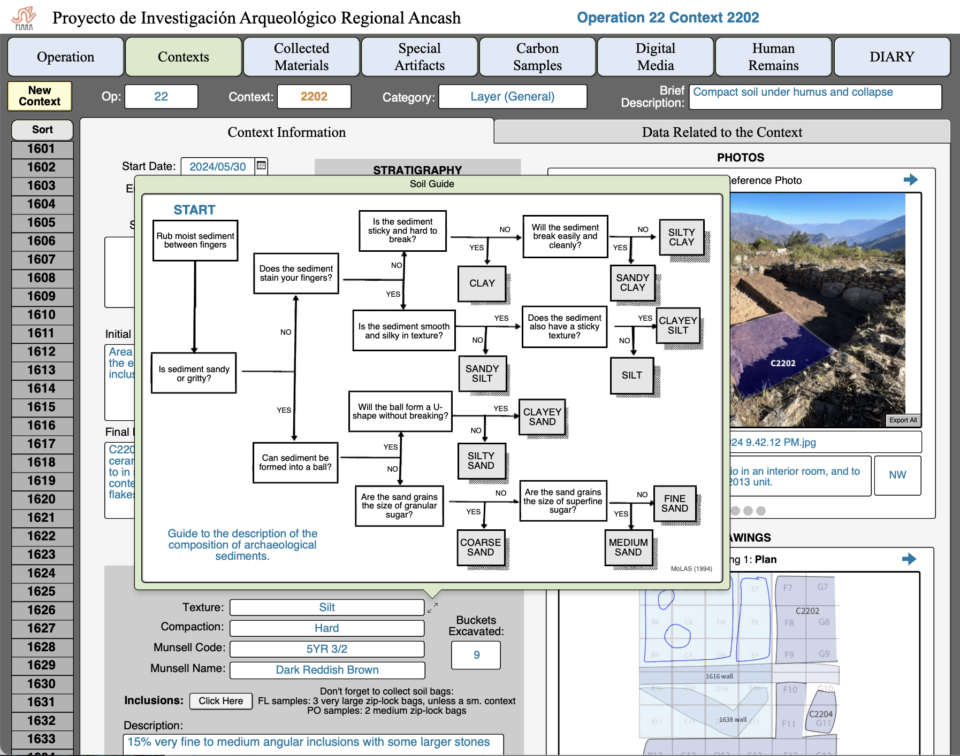Open the Texture dropdown showing Silt
Viewport: 960px width, 756px height.
pyautogui.click(x=327, y=607)
